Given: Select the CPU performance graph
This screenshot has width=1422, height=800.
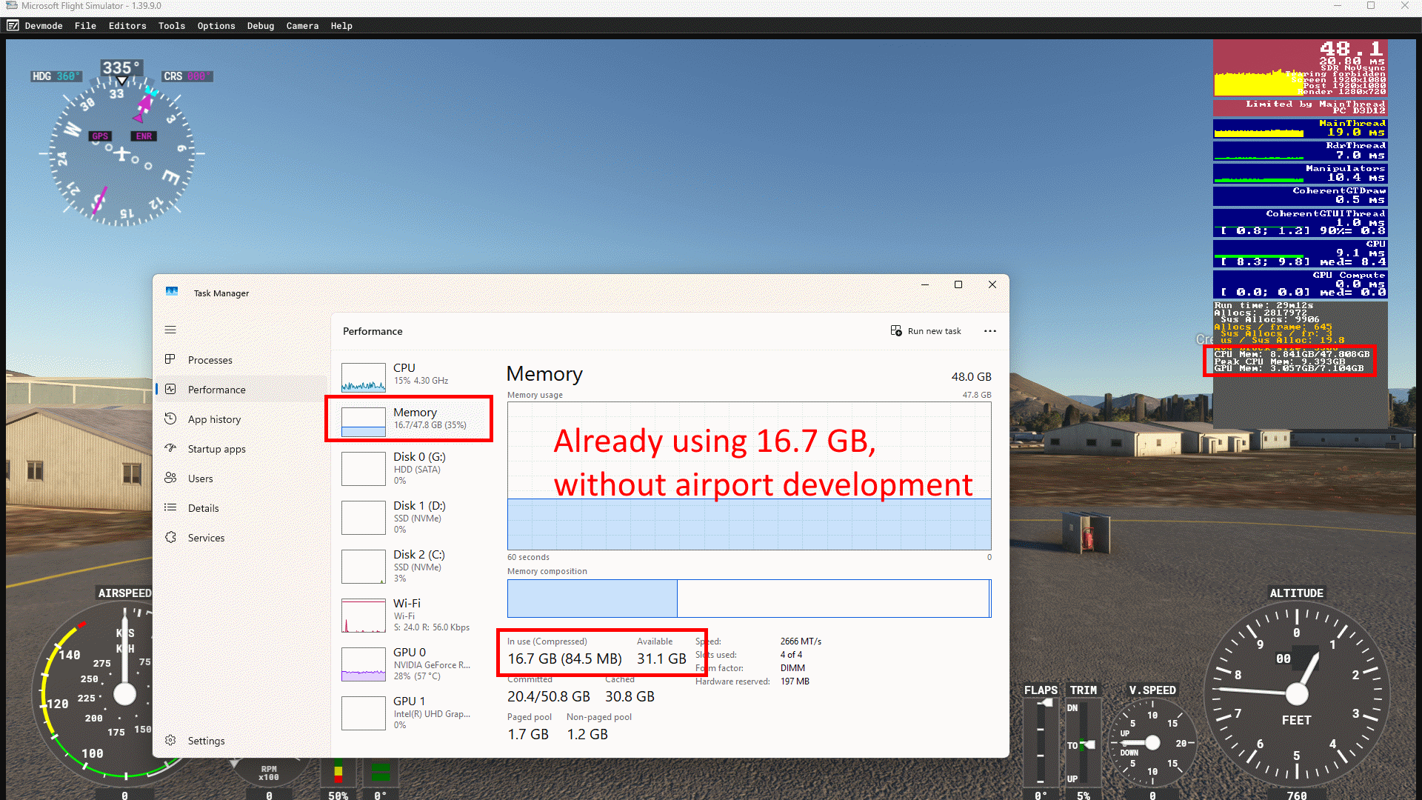Looking at the screenshot, I should 364,377.
